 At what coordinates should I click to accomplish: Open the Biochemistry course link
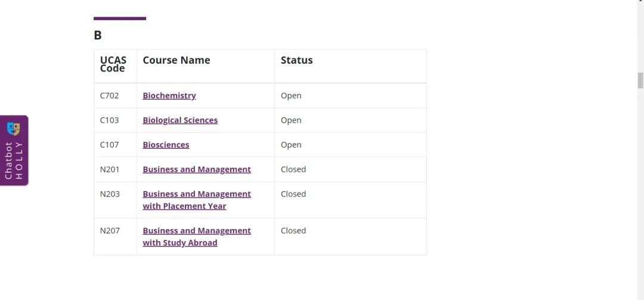(x=169, y=95)
